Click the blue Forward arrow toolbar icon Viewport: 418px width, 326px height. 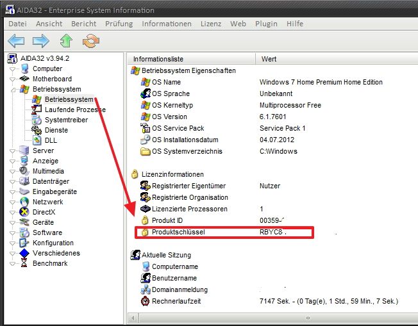(40, 42)
